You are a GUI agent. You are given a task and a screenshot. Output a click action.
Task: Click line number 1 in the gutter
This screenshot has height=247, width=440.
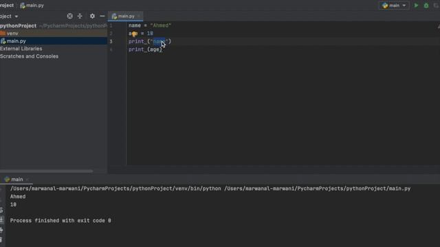pyautogui.click(x=111, y=25)
